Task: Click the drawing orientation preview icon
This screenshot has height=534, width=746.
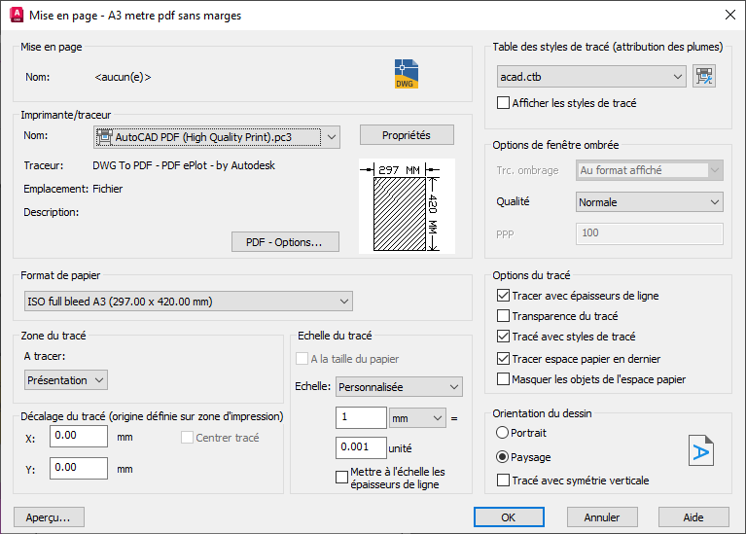Action: (700, 450)
